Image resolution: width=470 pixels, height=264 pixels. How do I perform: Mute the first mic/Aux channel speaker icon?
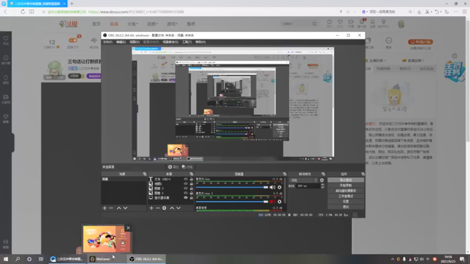272,187
